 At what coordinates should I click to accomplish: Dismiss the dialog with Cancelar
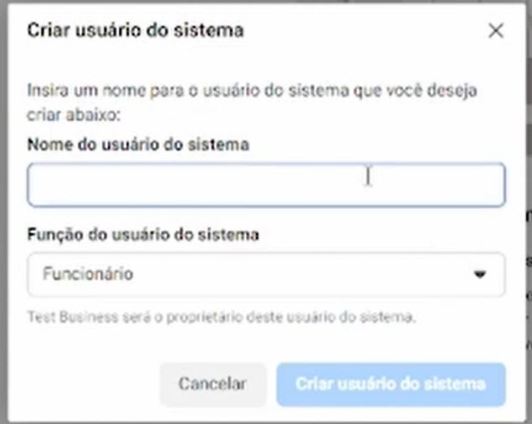pos(212,384)
